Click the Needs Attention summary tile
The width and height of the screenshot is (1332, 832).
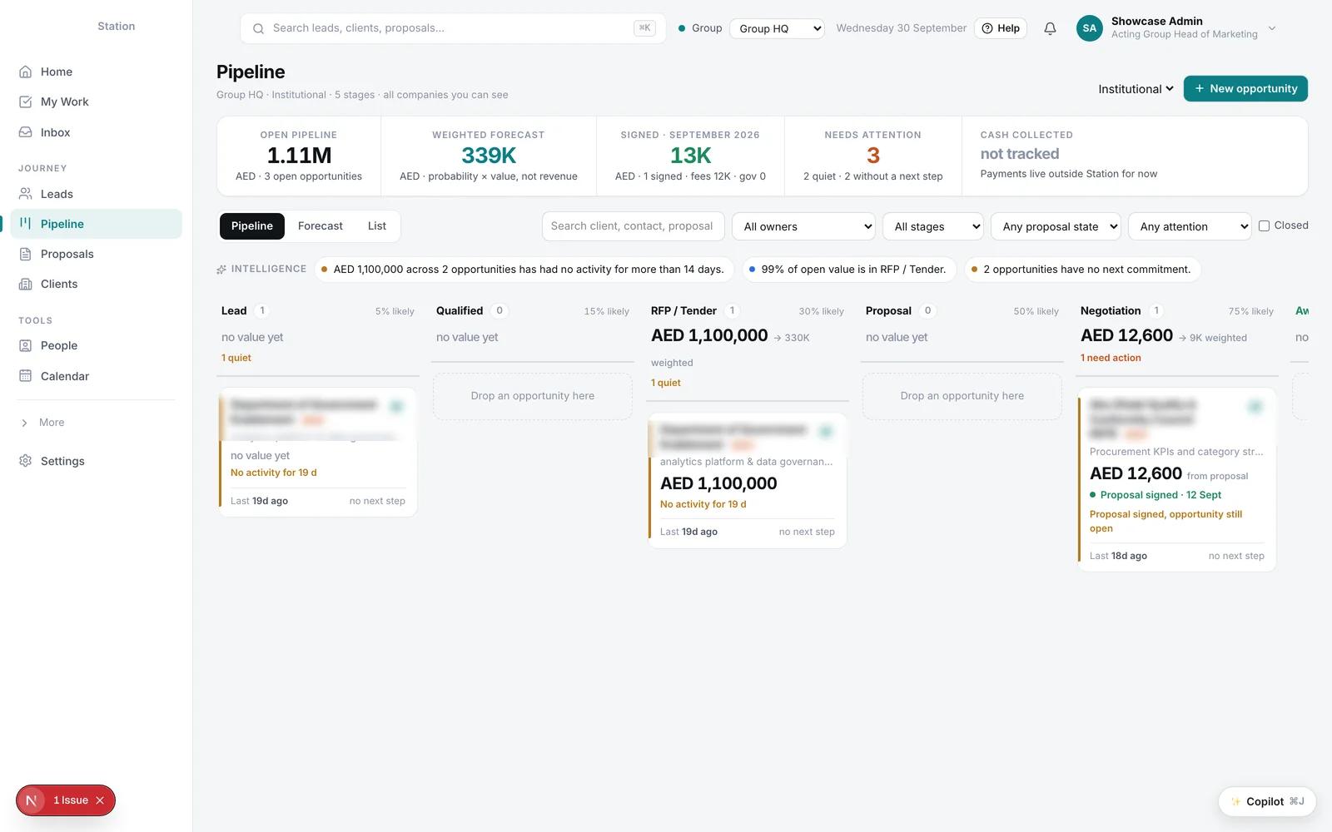click(x=873, y=156)
